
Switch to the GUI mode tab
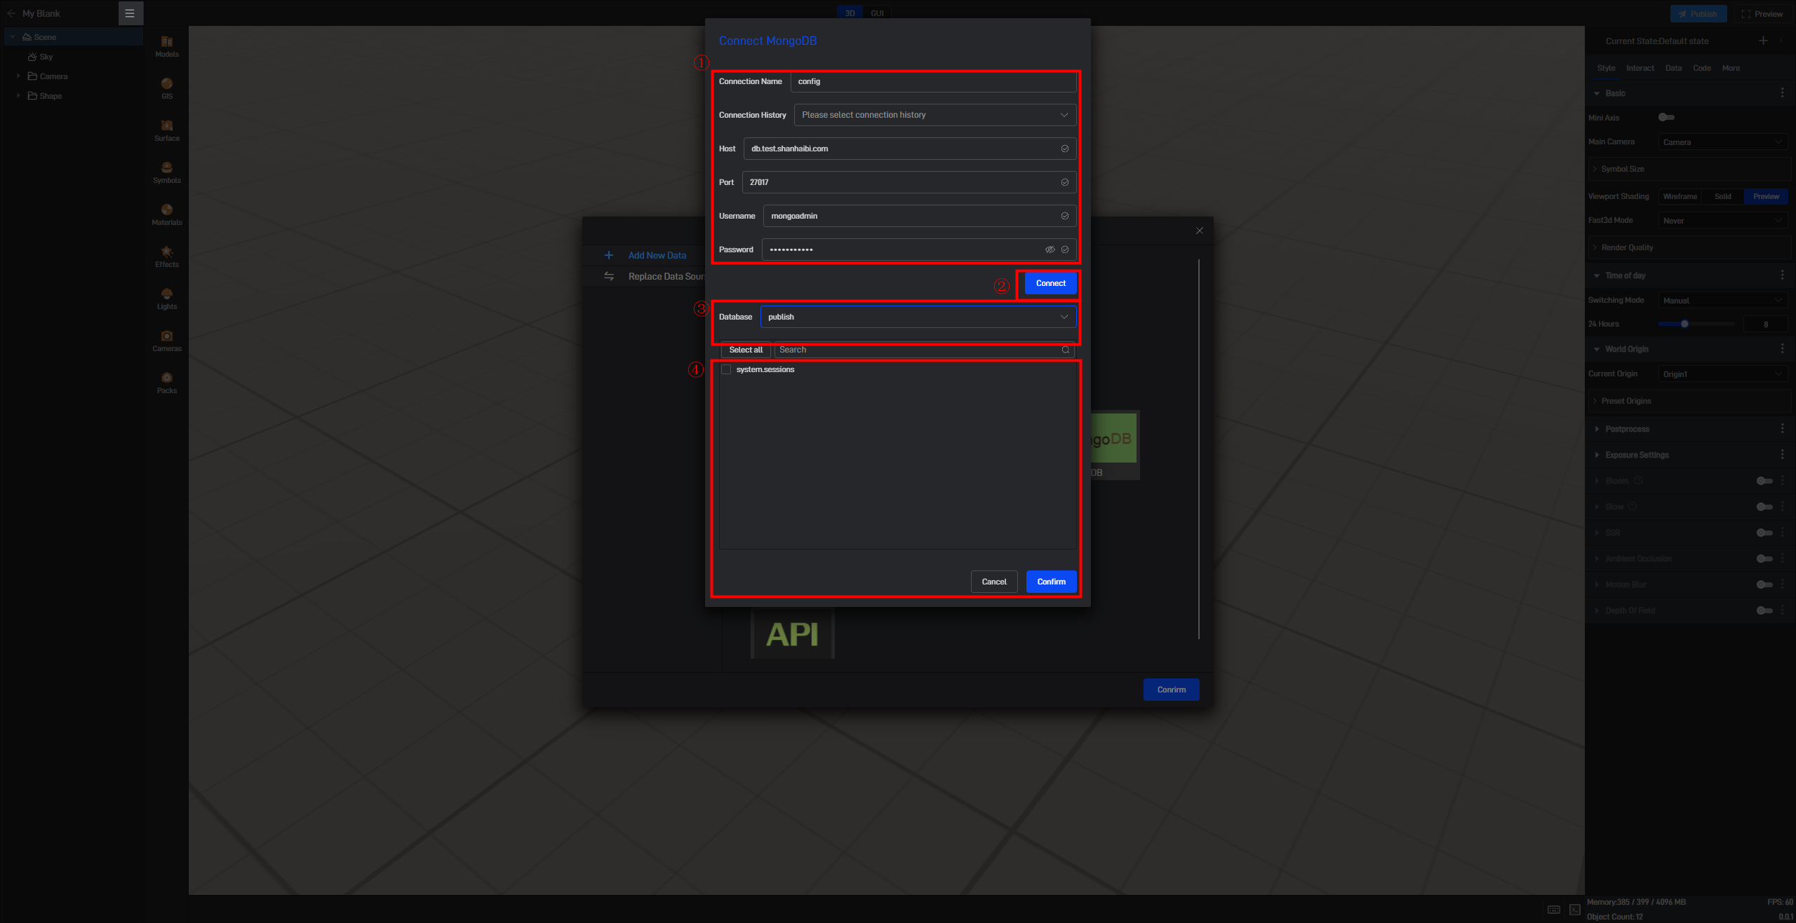point(877,13)
